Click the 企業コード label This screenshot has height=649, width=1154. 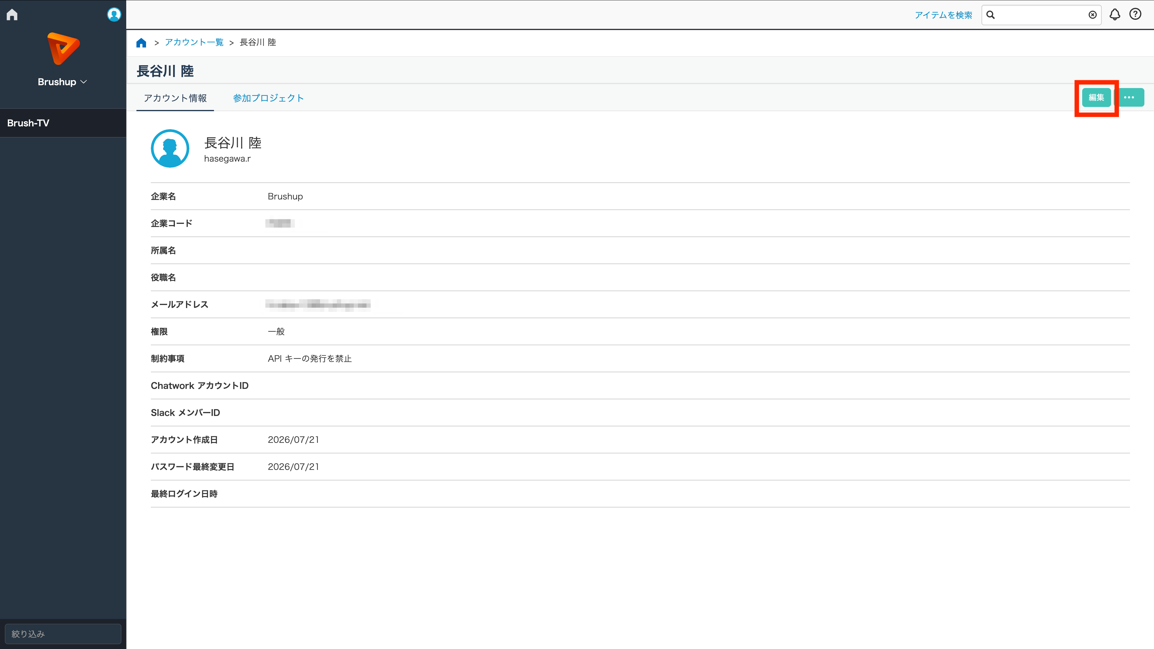click(172, 224)
